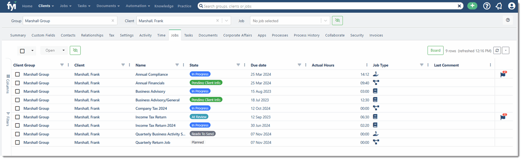Open filter icon on Name column
The width and height of the screenshot is (522, 160).
coord(177,65)
